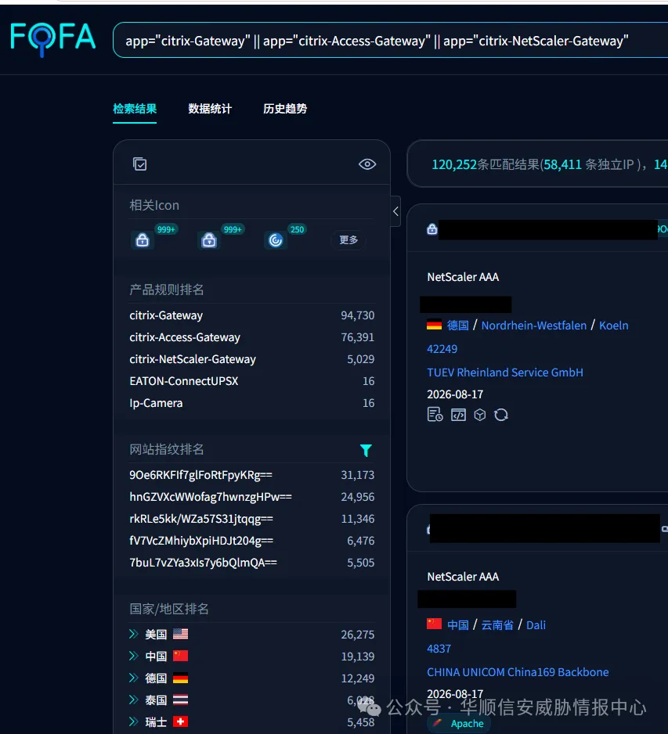Click ASN 42249 link

coord(442,349)
